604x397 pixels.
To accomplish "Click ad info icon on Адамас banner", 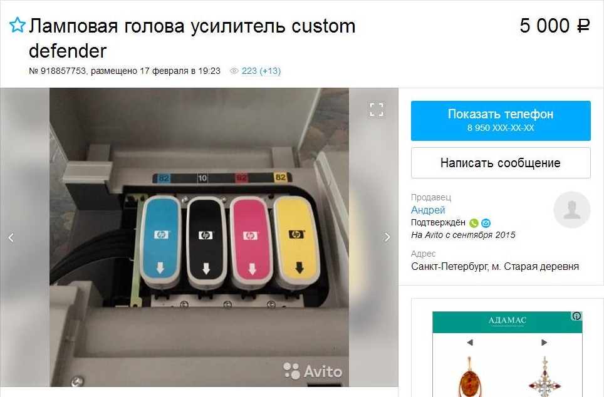I will 576,316.
